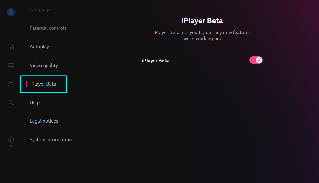Select the Categories stacked-box icon

coord(11,84)
